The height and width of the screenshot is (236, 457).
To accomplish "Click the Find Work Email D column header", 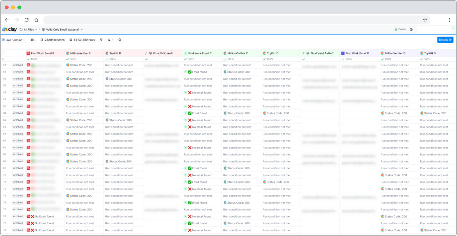I will 359,53.
